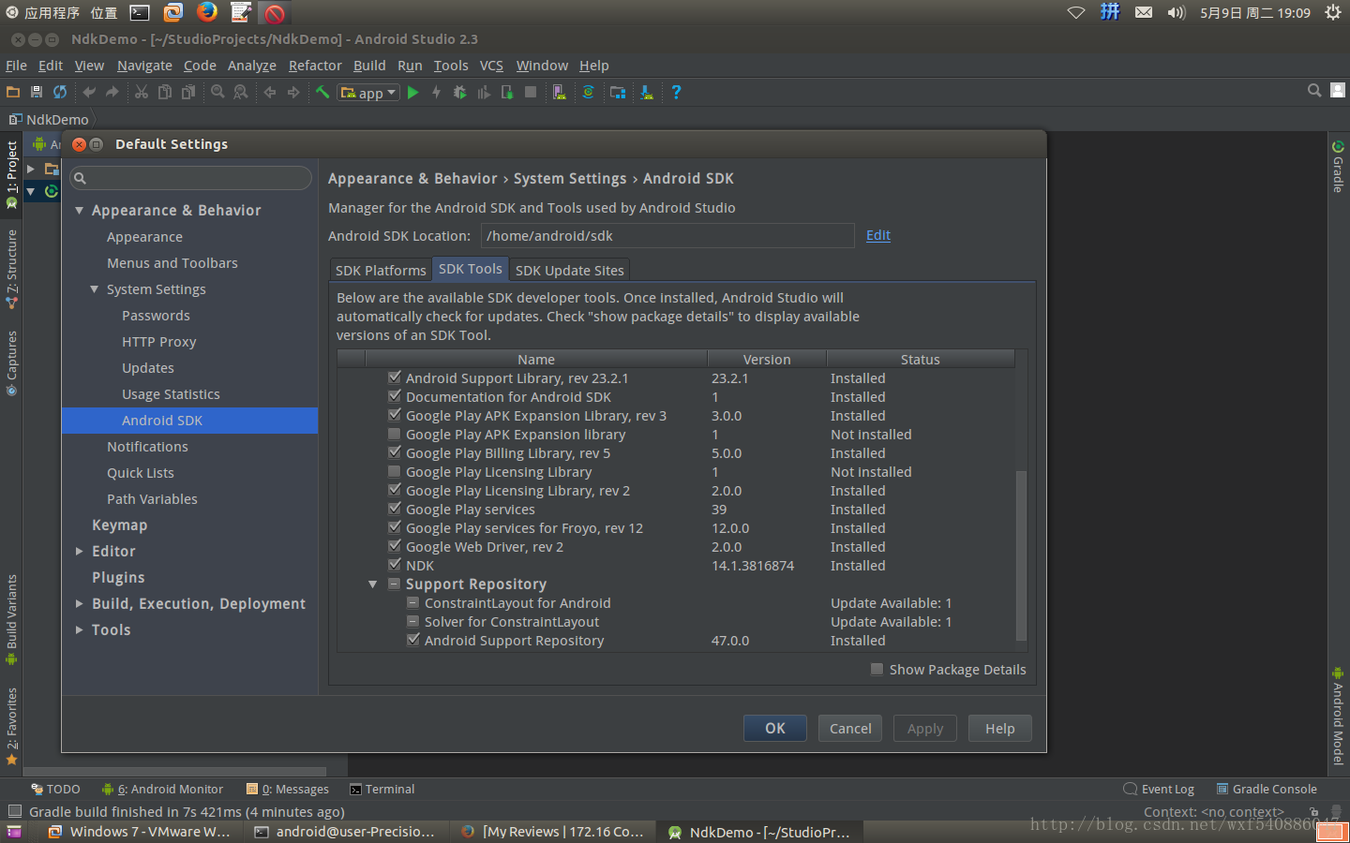Viewport: 1350px width, 843px height.
Task: Click the Make Project hammer icon
Action: [322, 92]
